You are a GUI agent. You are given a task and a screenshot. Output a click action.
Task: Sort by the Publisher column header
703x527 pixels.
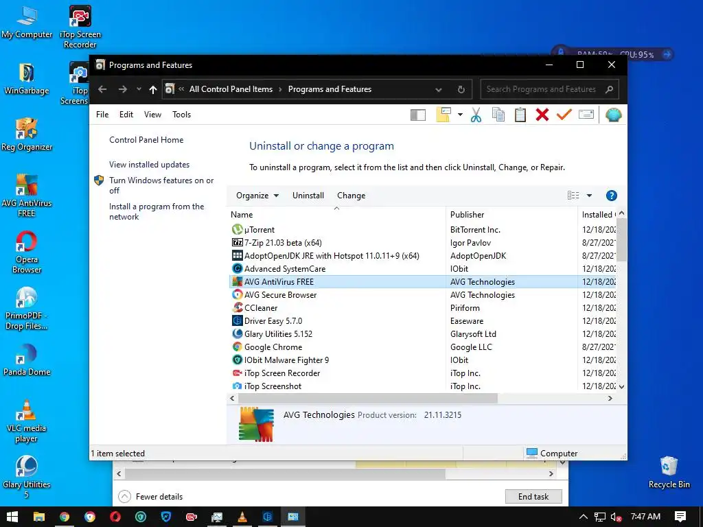[511, 215]
